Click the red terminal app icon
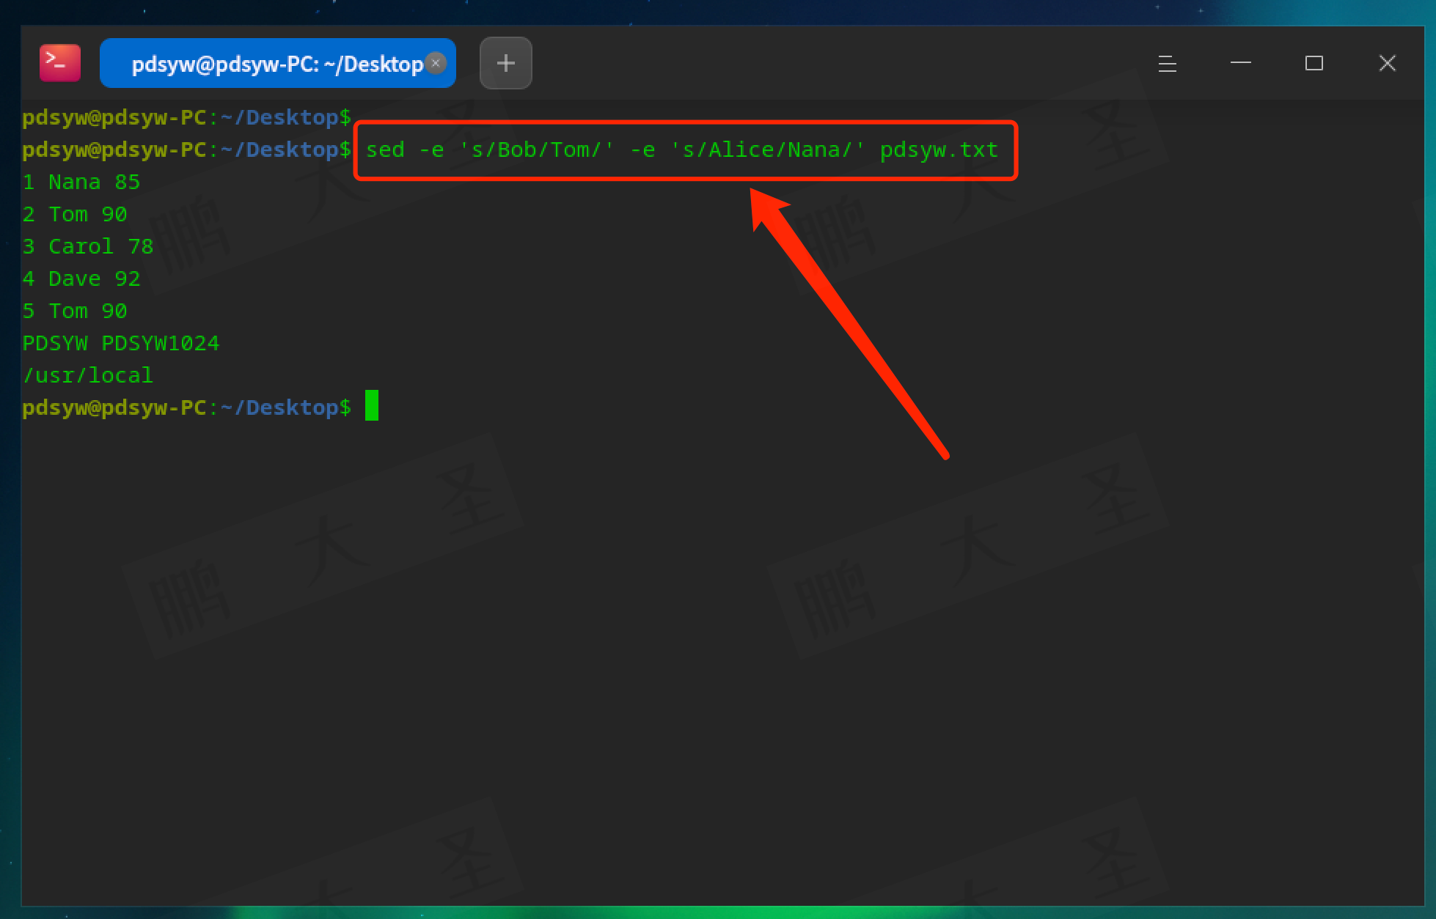This screenshot has height=919, width=1436. click(59, 63)
